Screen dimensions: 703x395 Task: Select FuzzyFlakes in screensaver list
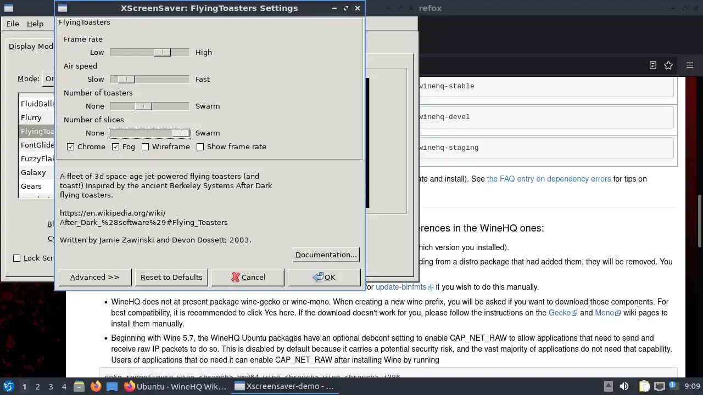(37, 159)
